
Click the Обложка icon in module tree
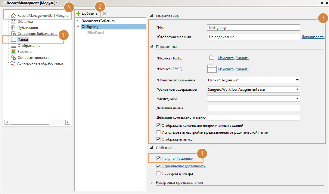[x=13, y=22]
